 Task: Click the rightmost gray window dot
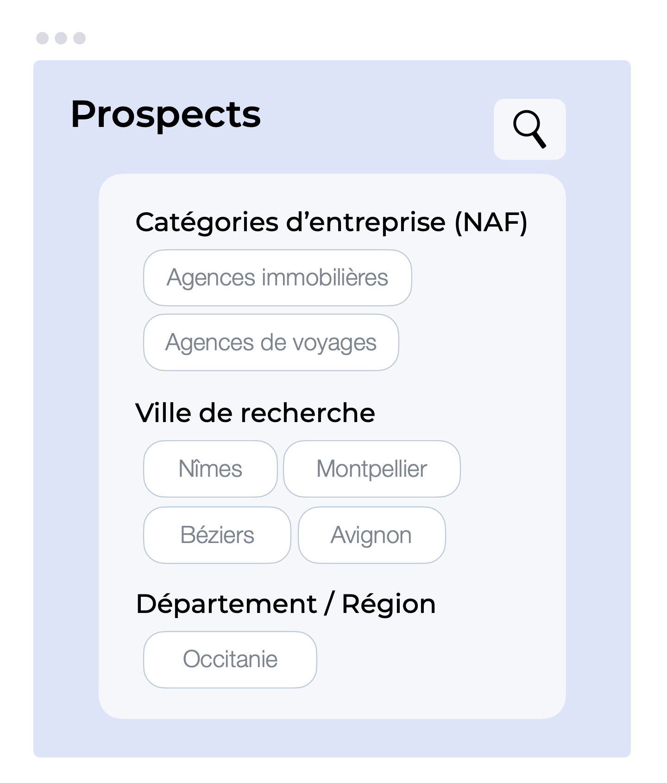(80, 38)
